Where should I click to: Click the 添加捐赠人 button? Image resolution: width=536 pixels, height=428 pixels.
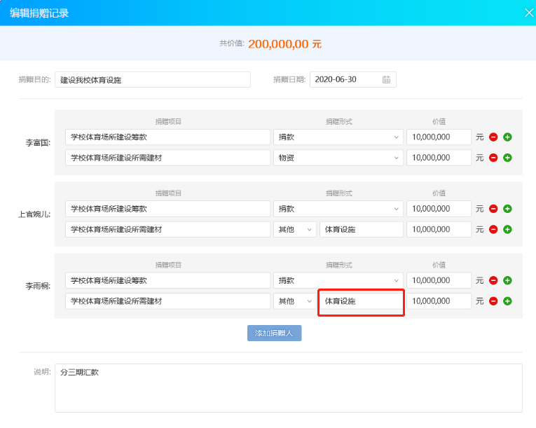pos(274,333)
